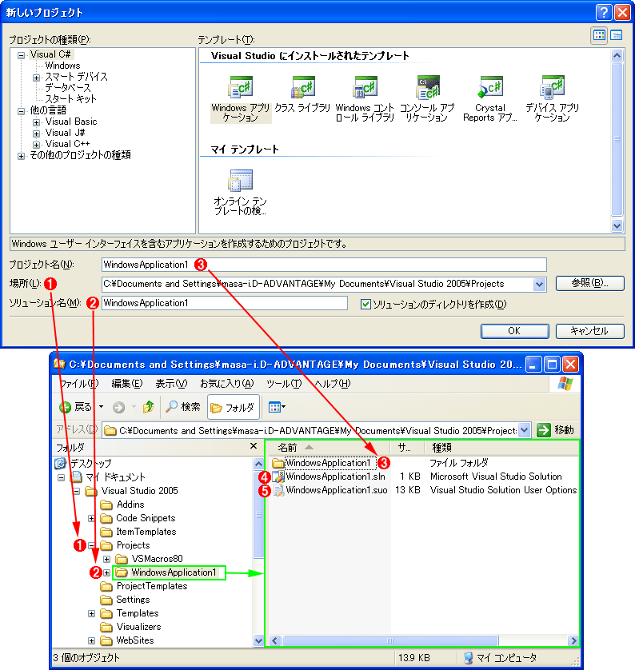Open the WindowsApplication1.sln solution file
The width and height of the screenshot is (635, 670).
335,477
